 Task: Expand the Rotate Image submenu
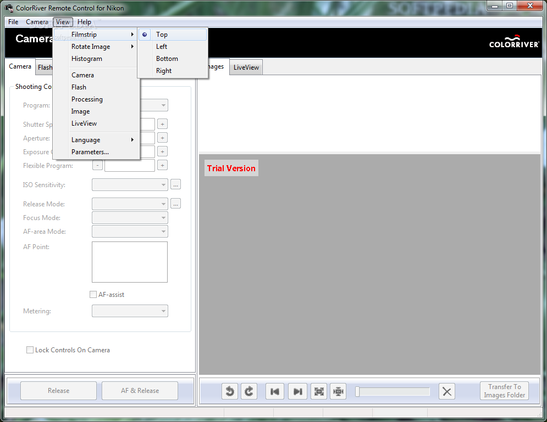96,47
